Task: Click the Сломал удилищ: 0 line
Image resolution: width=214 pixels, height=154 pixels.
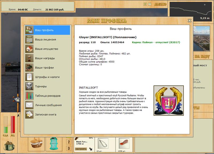Action: 90,64
